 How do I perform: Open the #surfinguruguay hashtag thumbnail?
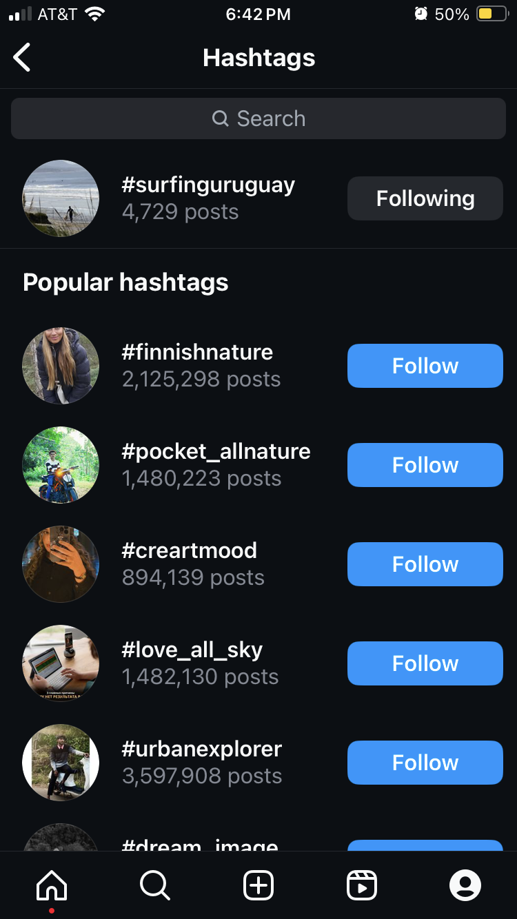coord(61,198)
